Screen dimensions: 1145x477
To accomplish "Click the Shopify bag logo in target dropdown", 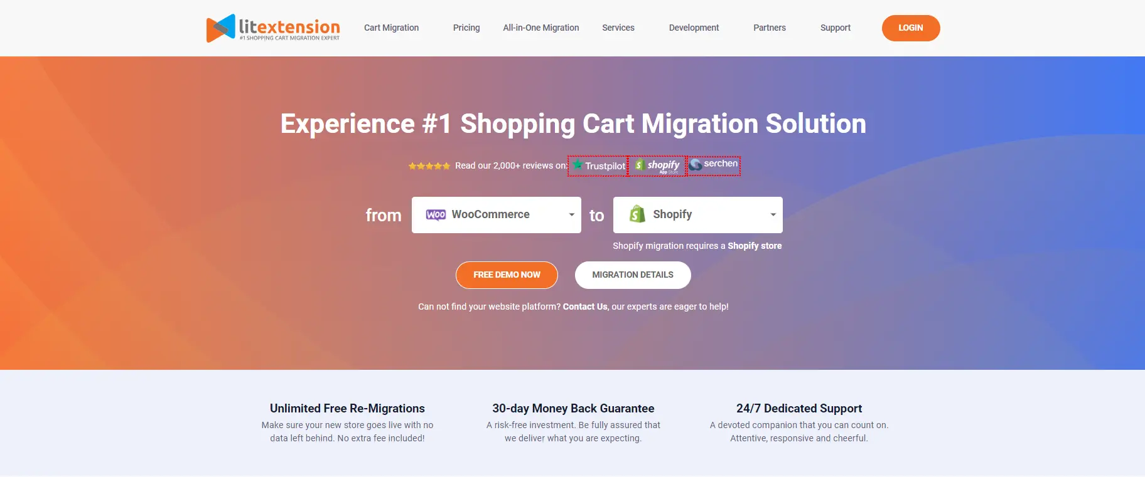I will pos(637,214).
